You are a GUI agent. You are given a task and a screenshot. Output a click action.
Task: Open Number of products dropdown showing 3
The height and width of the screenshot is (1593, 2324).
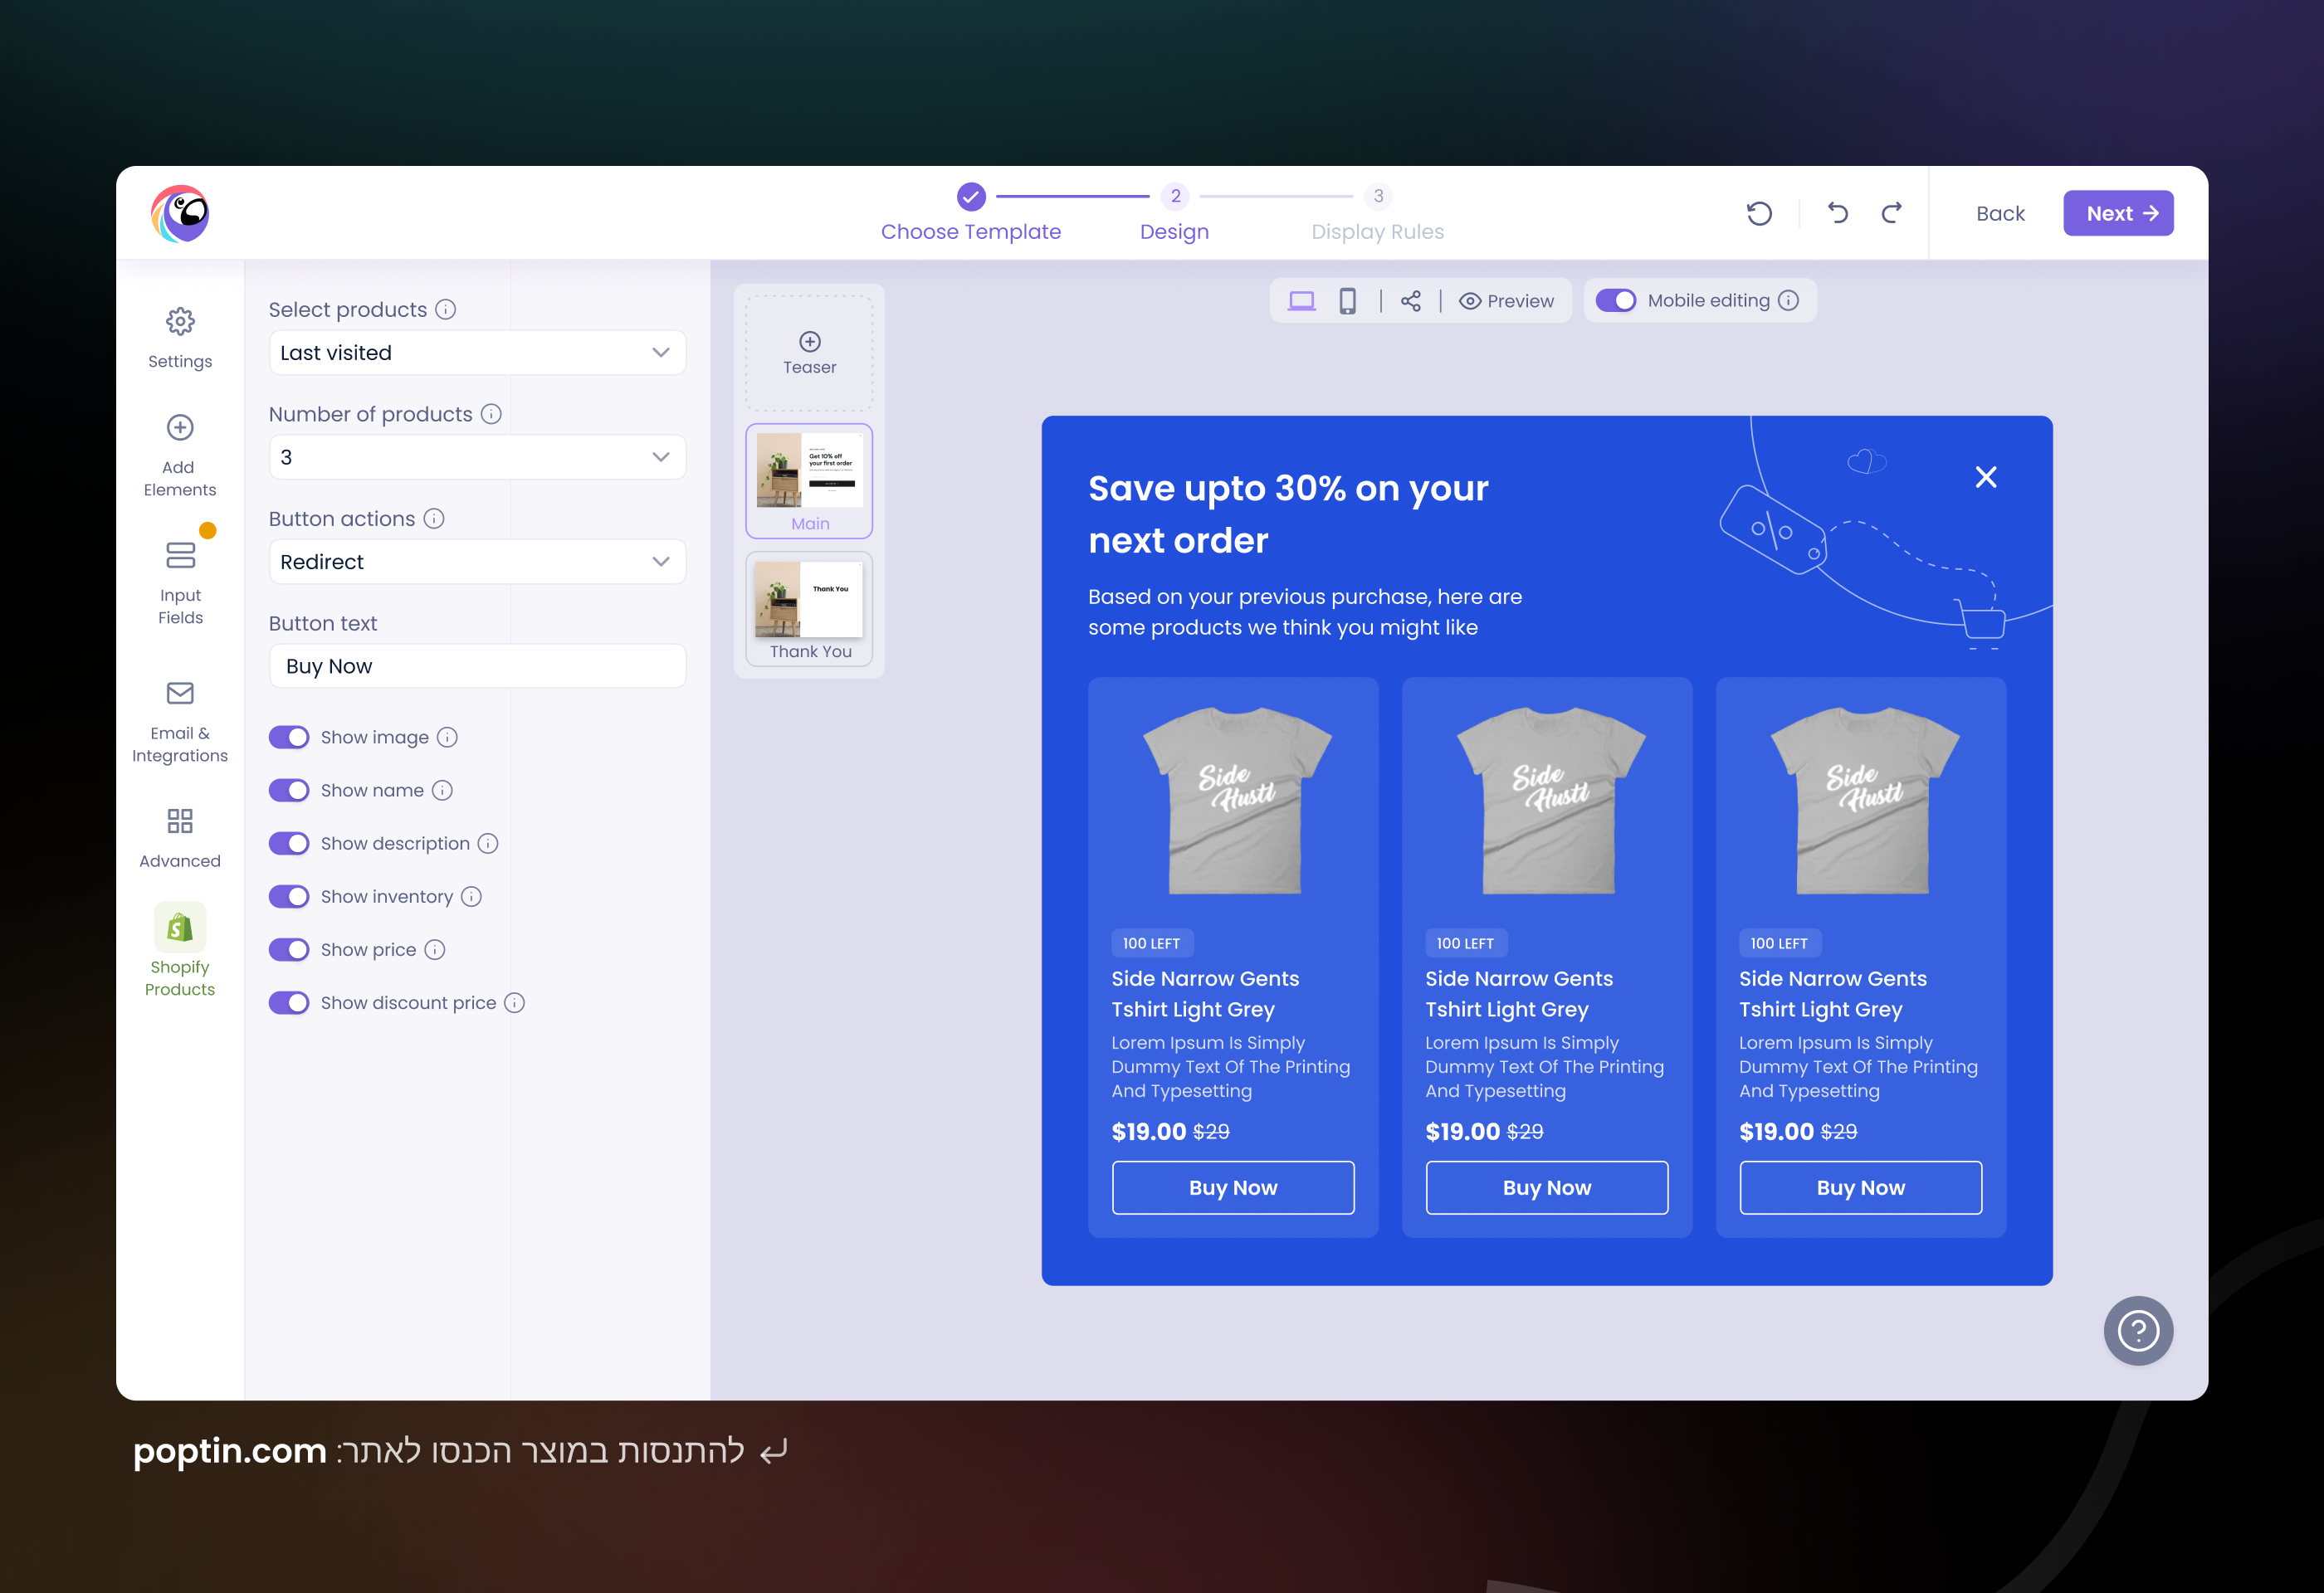tap(477, 456)
